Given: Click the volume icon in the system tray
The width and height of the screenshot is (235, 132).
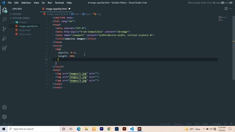Looking at the screenshot, I should (211, 129).
